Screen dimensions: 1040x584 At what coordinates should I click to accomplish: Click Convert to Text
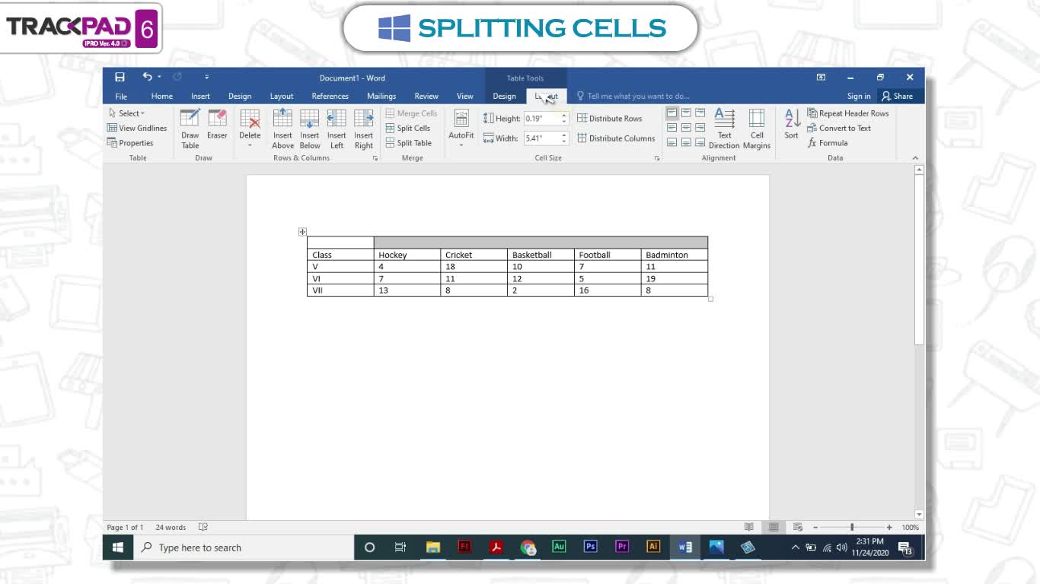click(x=839, y=128)
